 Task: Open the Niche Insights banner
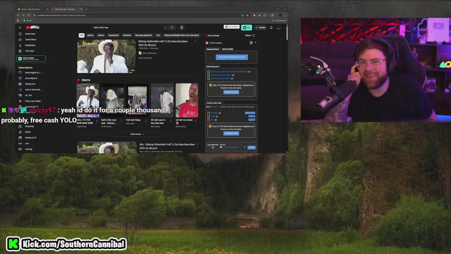click(31, 59)
